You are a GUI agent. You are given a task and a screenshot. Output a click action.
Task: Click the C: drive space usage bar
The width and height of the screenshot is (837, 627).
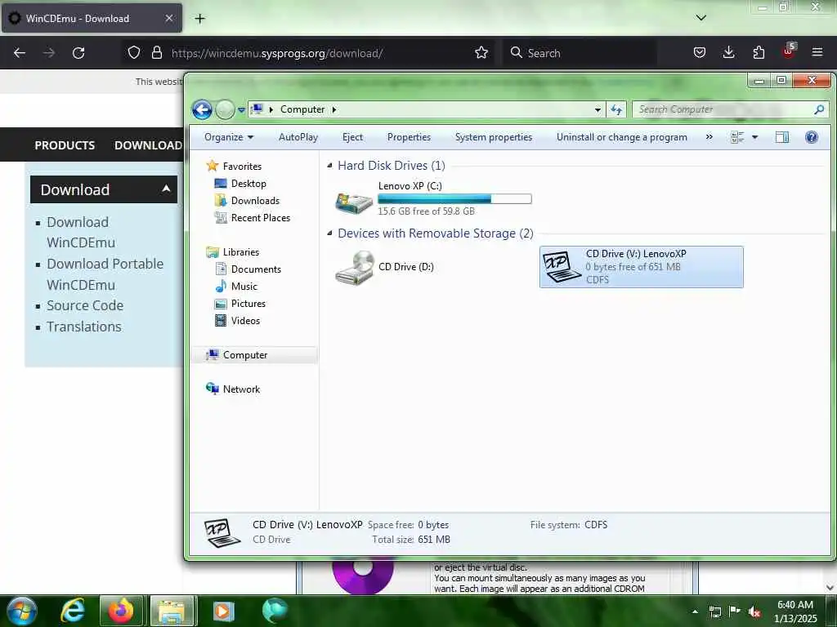click(x=454, y=199)
